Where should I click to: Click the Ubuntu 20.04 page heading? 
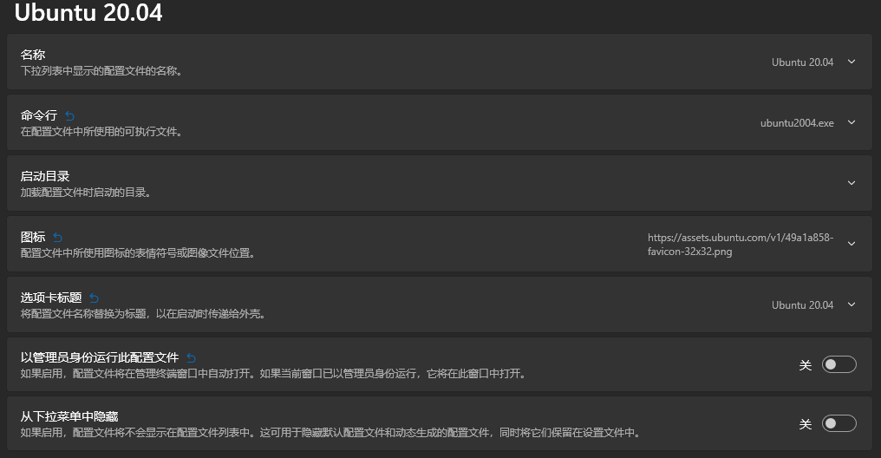coord(88,12)
